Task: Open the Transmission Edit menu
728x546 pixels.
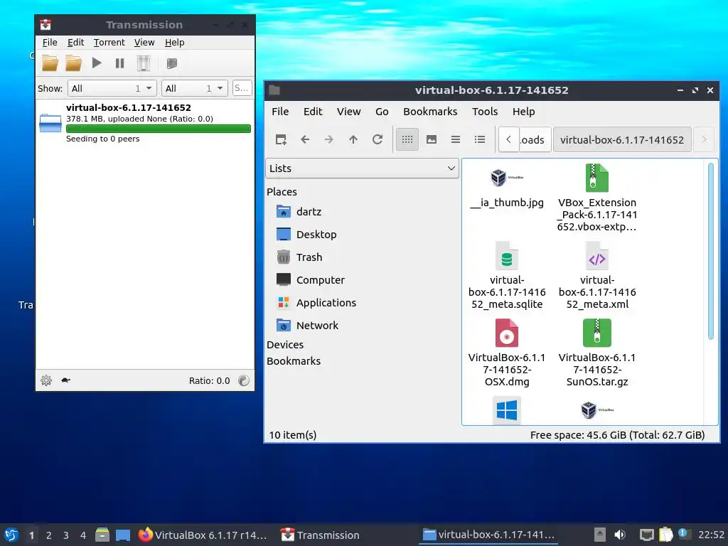Action: [75, 42]
